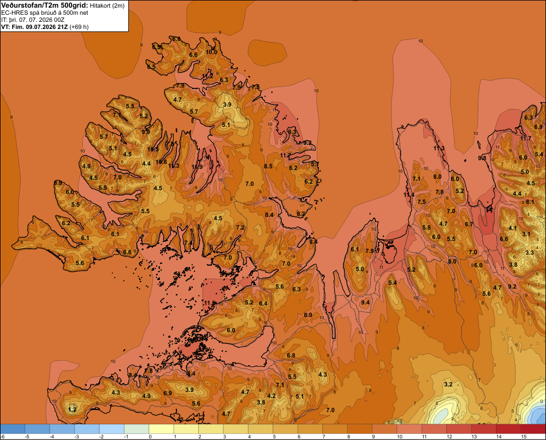Screen dimensions: 546x440
Task: Select the valid time 'VT: Fim. 09.07.2026 21Z'
Action: 34,27
